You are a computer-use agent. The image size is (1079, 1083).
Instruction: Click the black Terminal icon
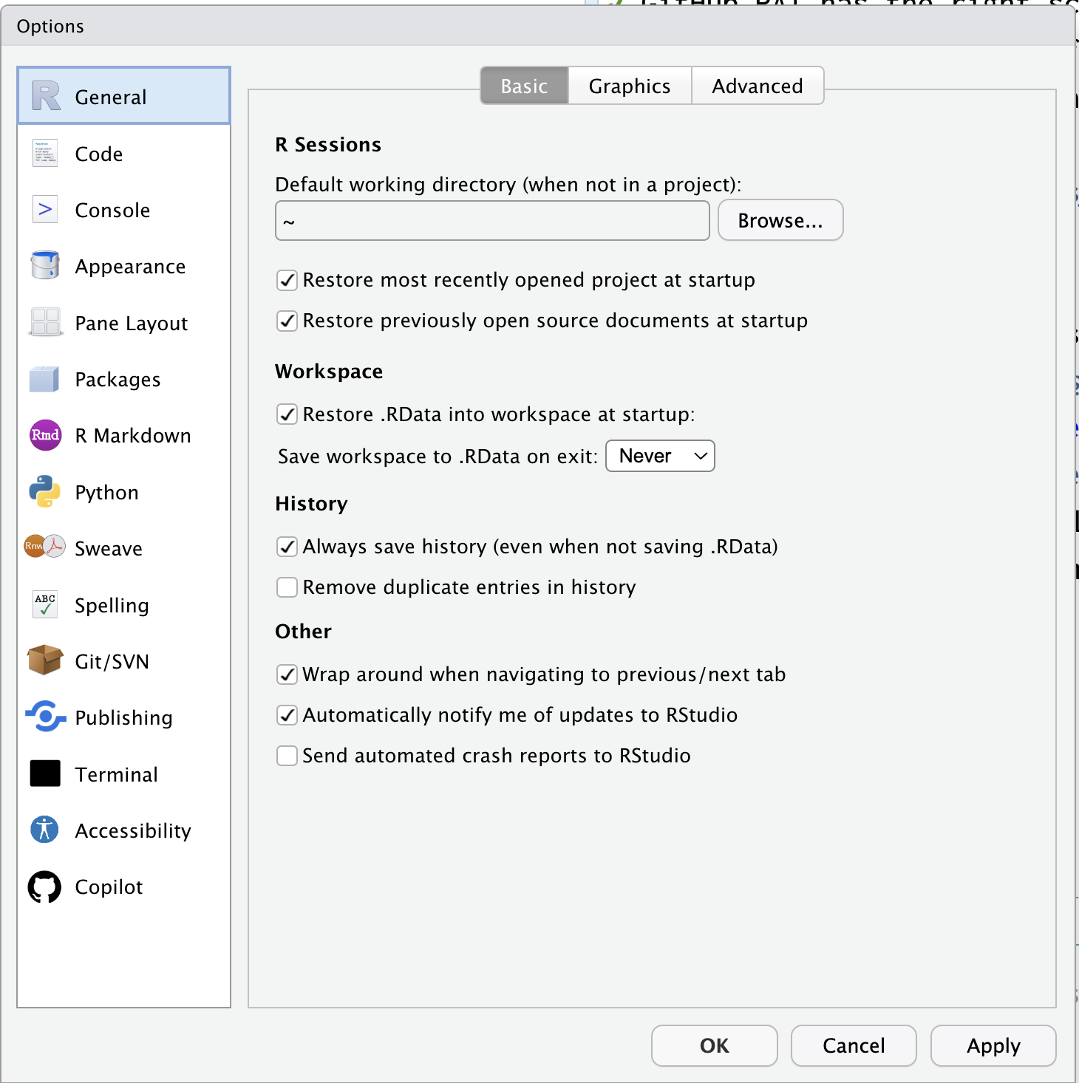pos(45,773)
